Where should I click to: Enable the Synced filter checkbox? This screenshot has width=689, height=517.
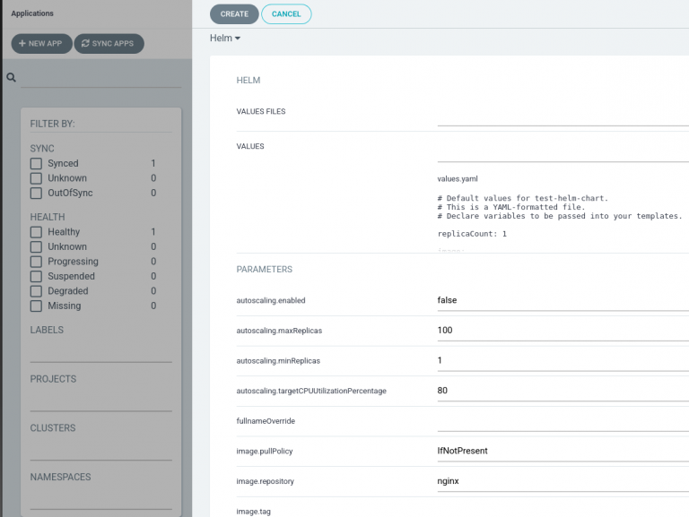point(36,164)
